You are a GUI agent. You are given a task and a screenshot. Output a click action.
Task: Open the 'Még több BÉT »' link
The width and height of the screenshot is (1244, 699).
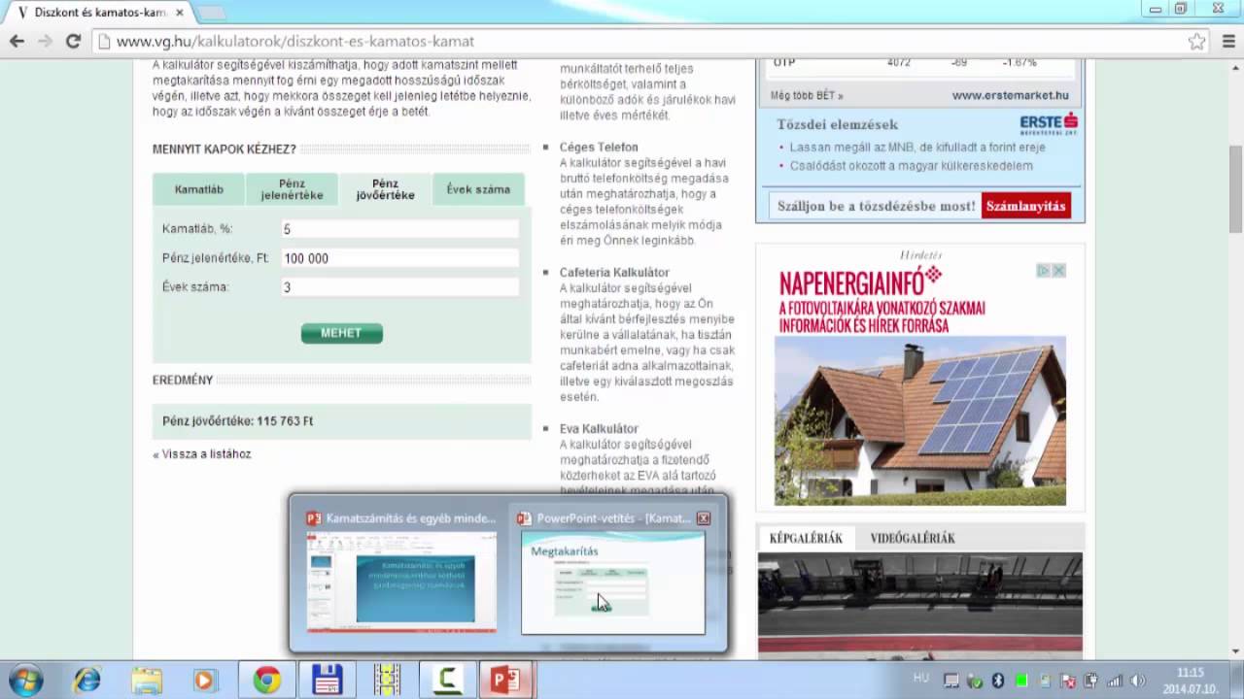coord(807,96)
